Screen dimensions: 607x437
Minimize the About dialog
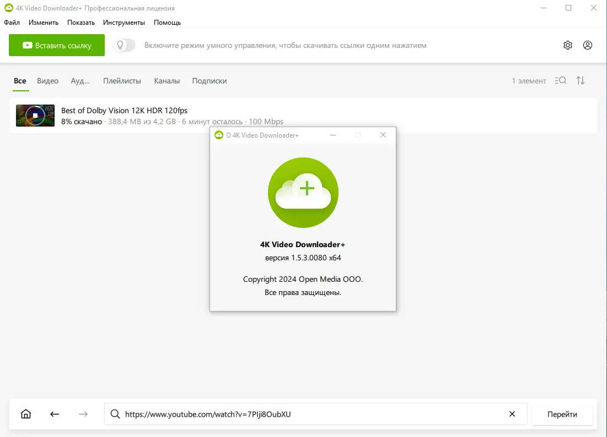tap(333, 135)
